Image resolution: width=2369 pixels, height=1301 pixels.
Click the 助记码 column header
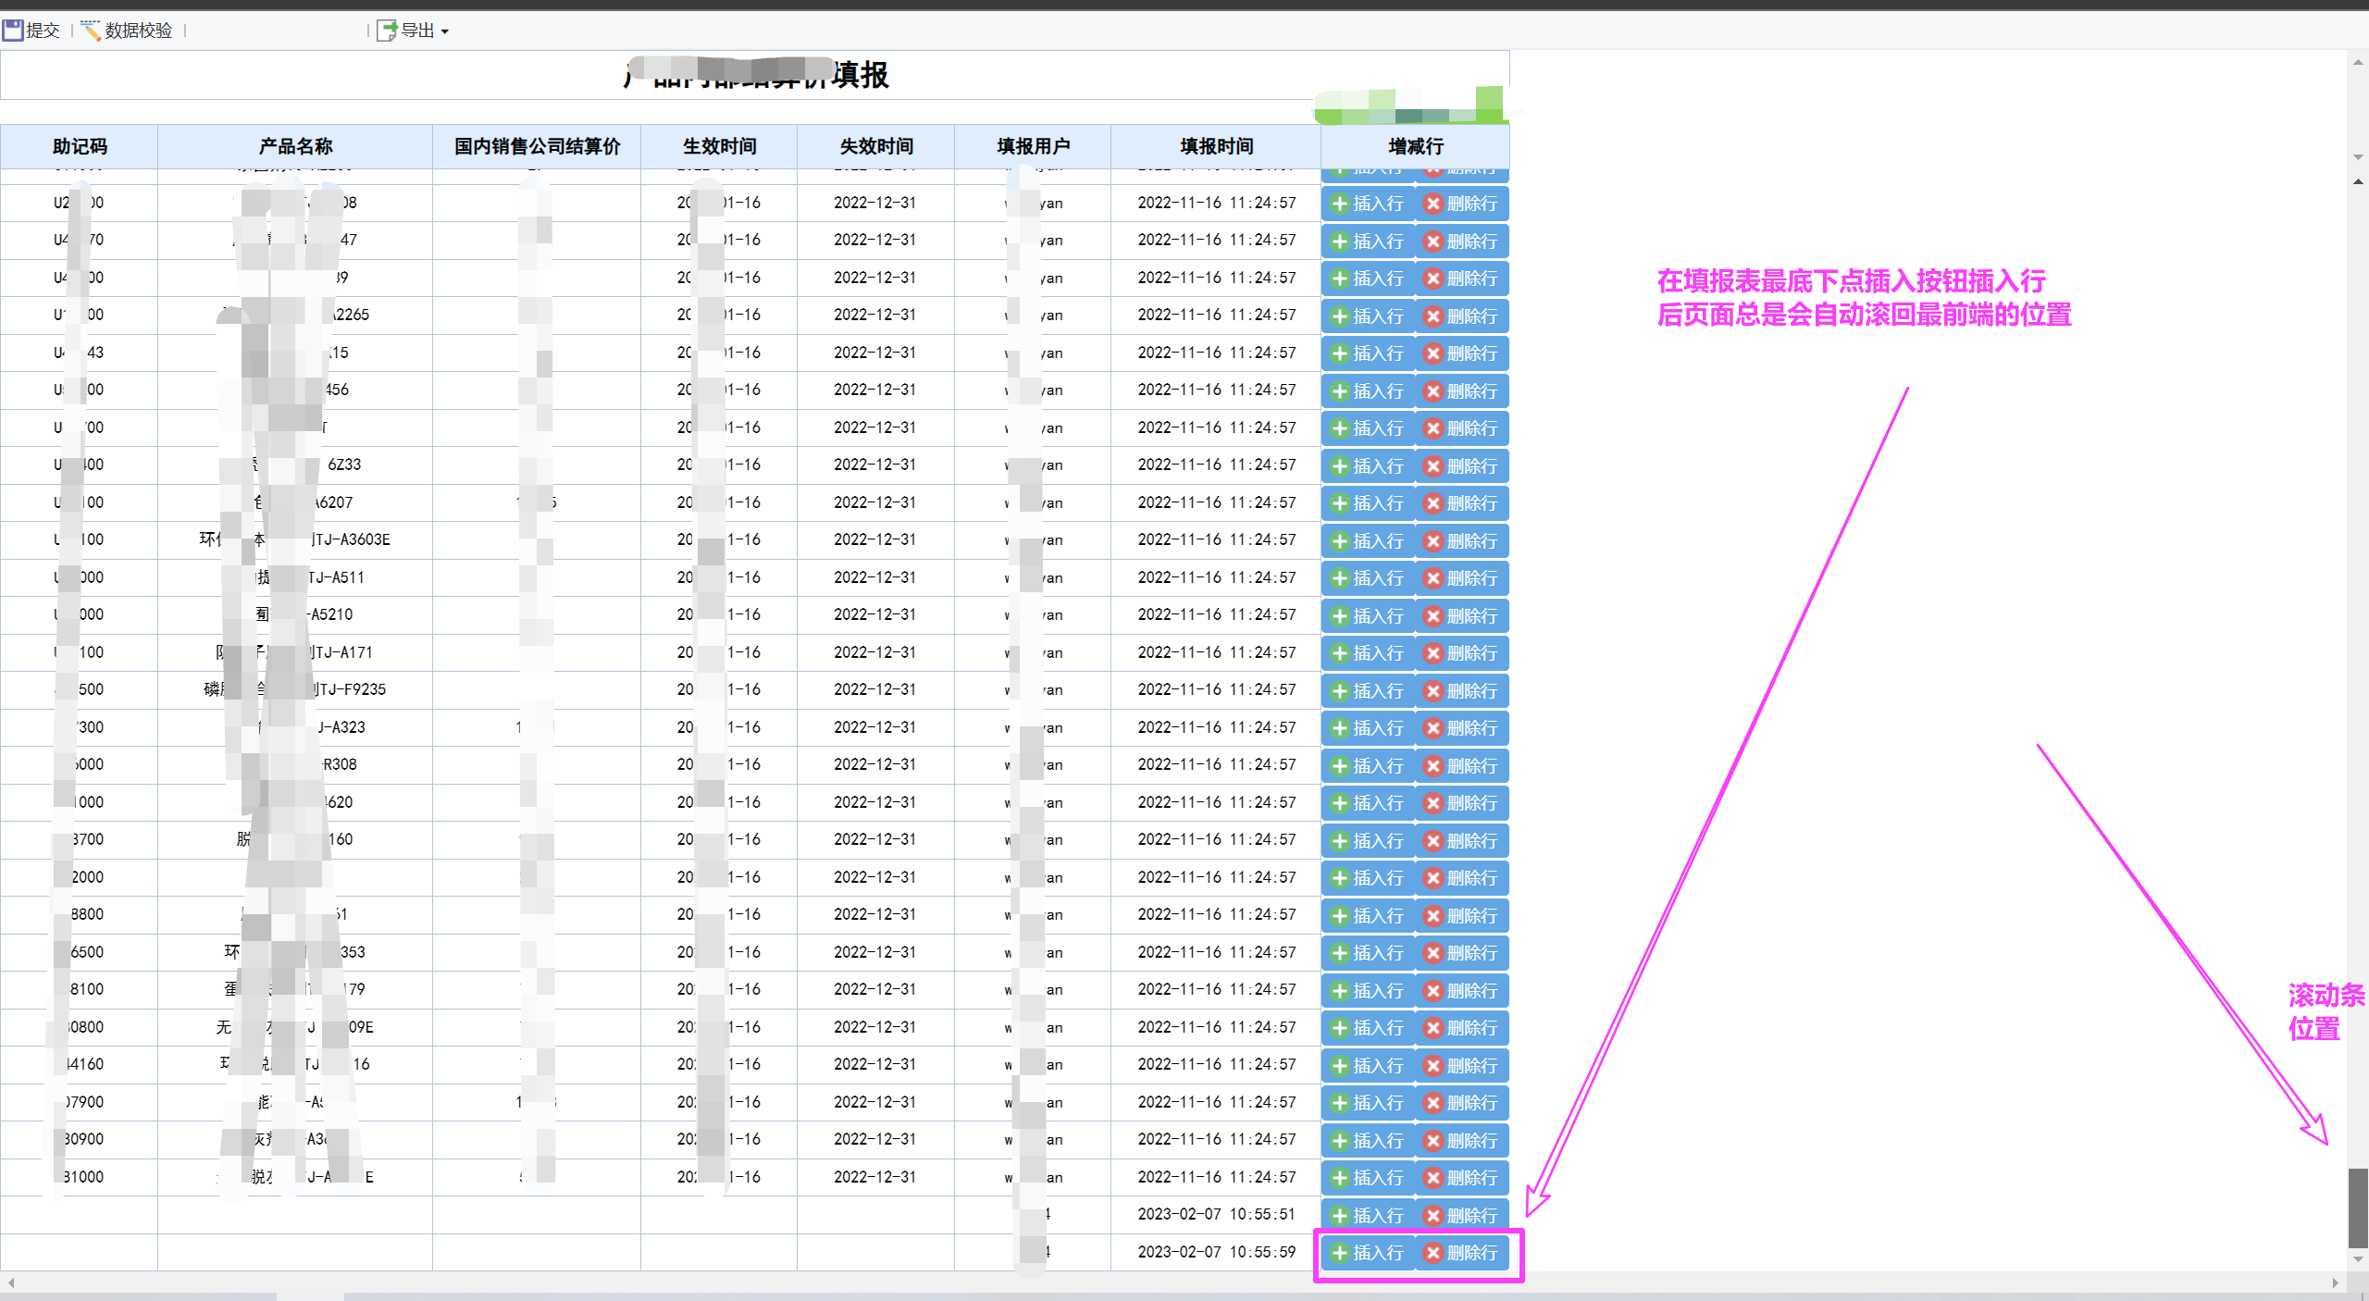[80, 146]
